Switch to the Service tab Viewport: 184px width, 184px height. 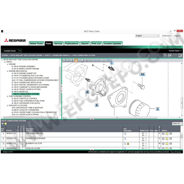58,44
